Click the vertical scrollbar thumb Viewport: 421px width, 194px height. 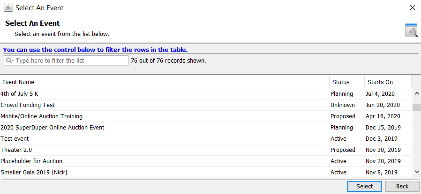click(x=417, y=108)
